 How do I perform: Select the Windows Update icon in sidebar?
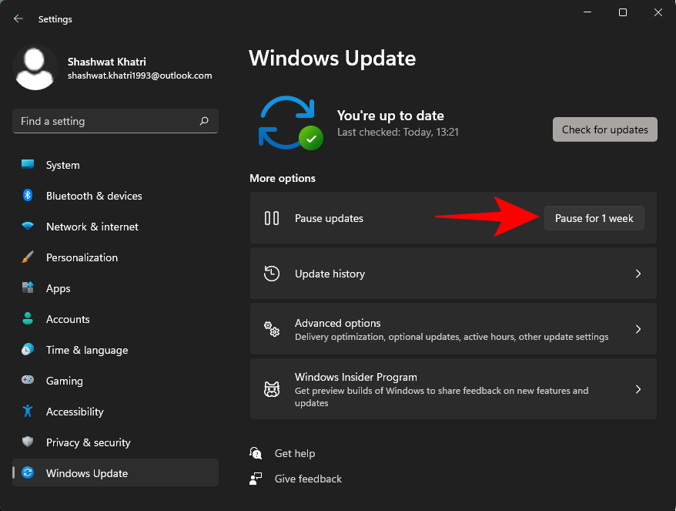pyautogui.click(x=26, y=473)
